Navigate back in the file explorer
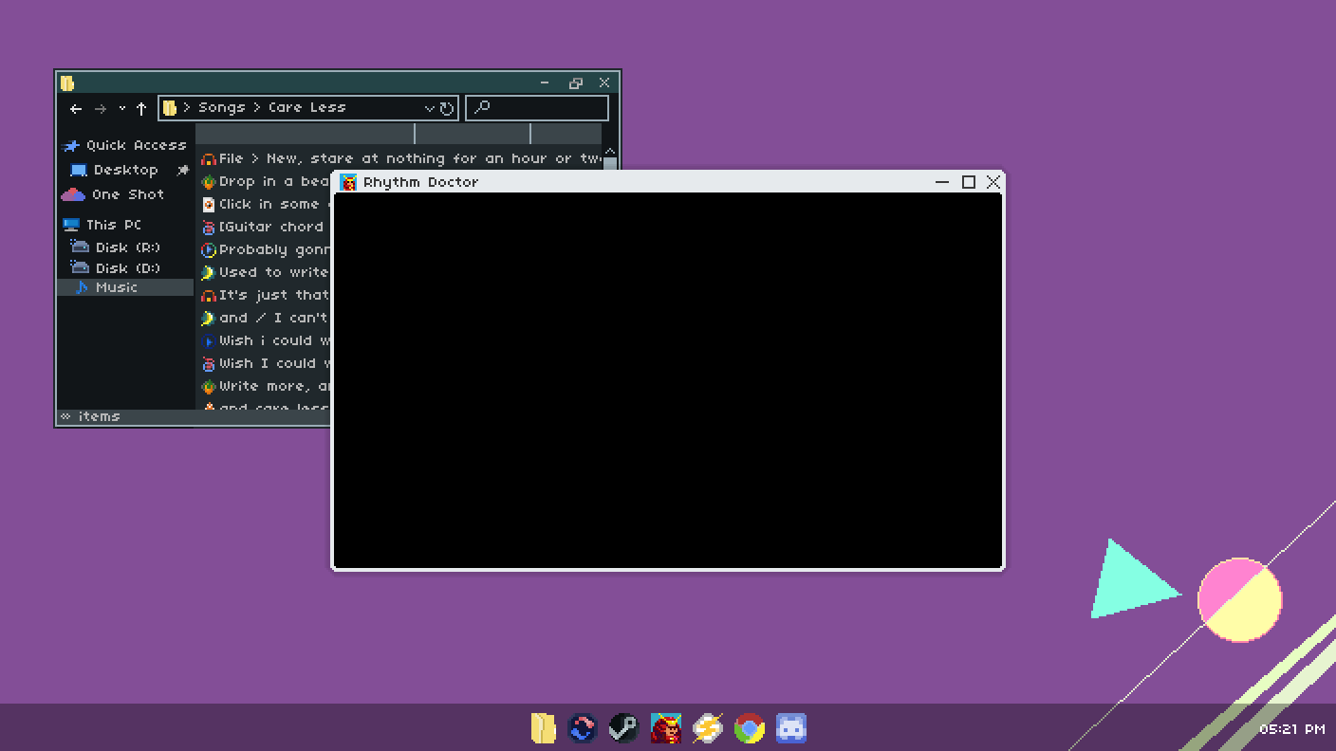Screen dimensions: 1336x751 click(x=76, y=108)
